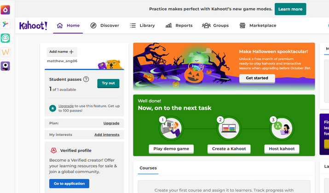Click the Student passes label

pyautogui.click(x=65, y=79)
